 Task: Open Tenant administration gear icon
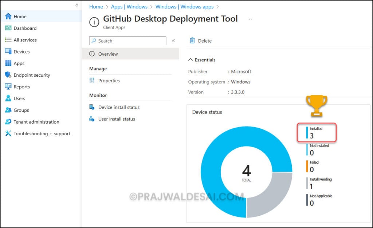8,121
